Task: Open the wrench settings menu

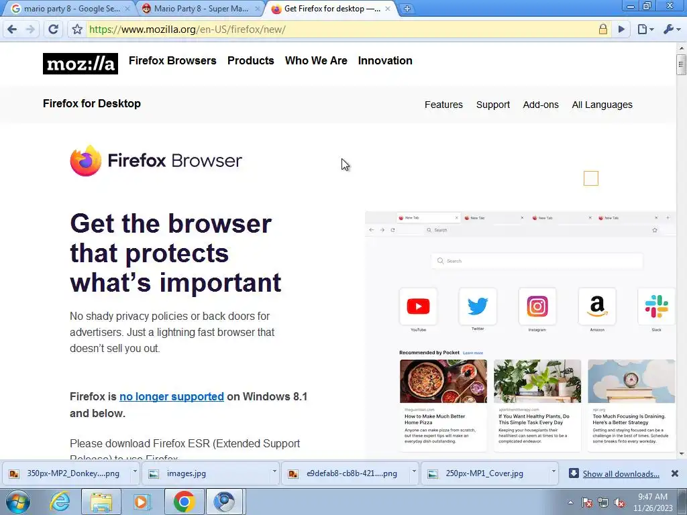Action: (x=672, y=30)
